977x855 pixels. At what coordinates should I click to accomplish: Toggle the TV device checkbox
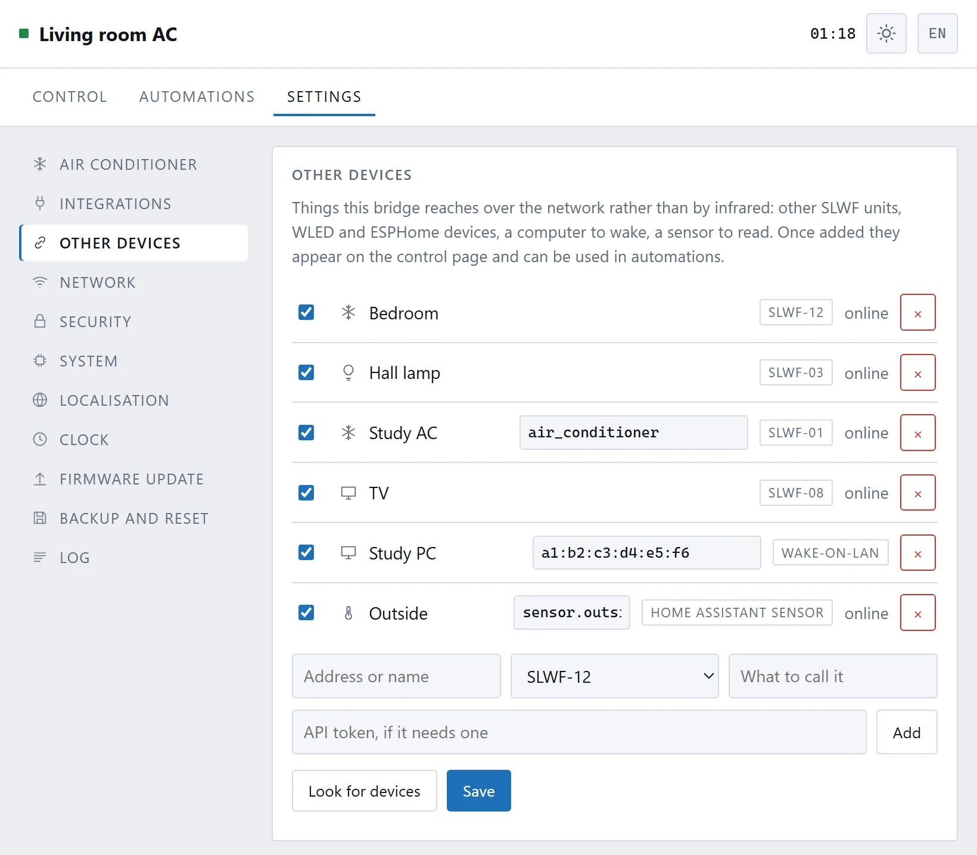tap(306, 493)
